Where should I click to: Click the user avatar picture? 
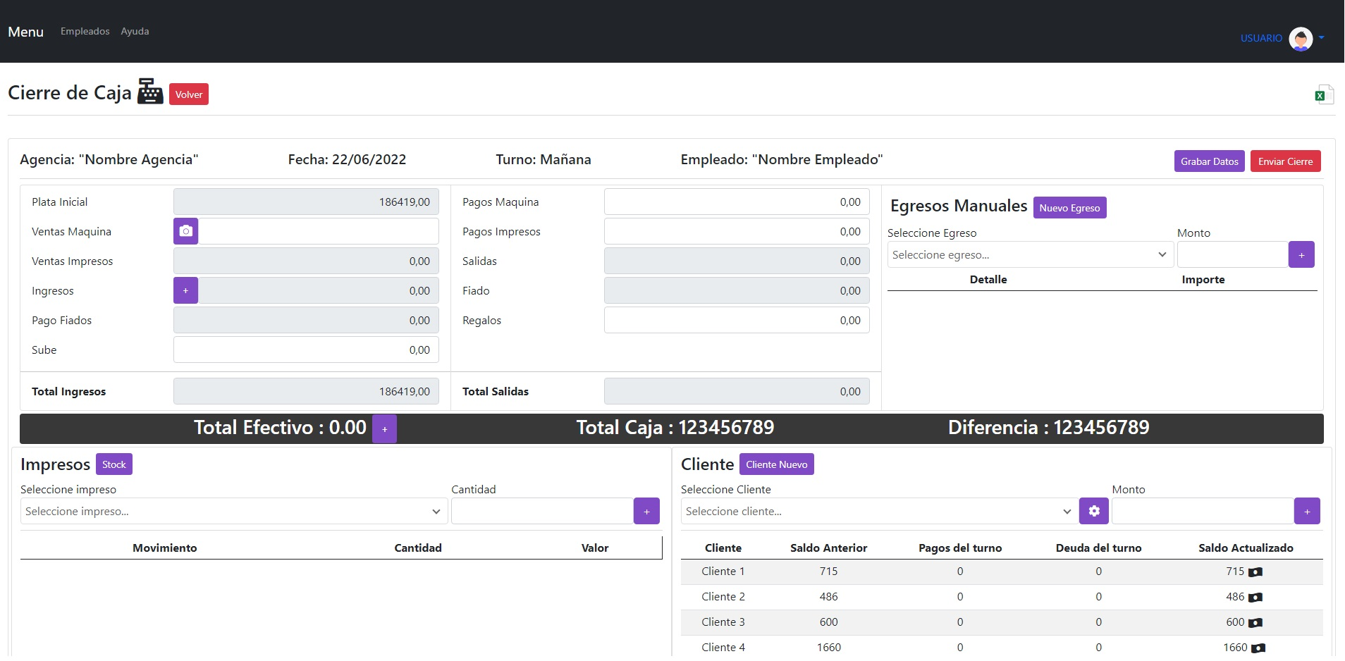click(x=1300, y=39)
